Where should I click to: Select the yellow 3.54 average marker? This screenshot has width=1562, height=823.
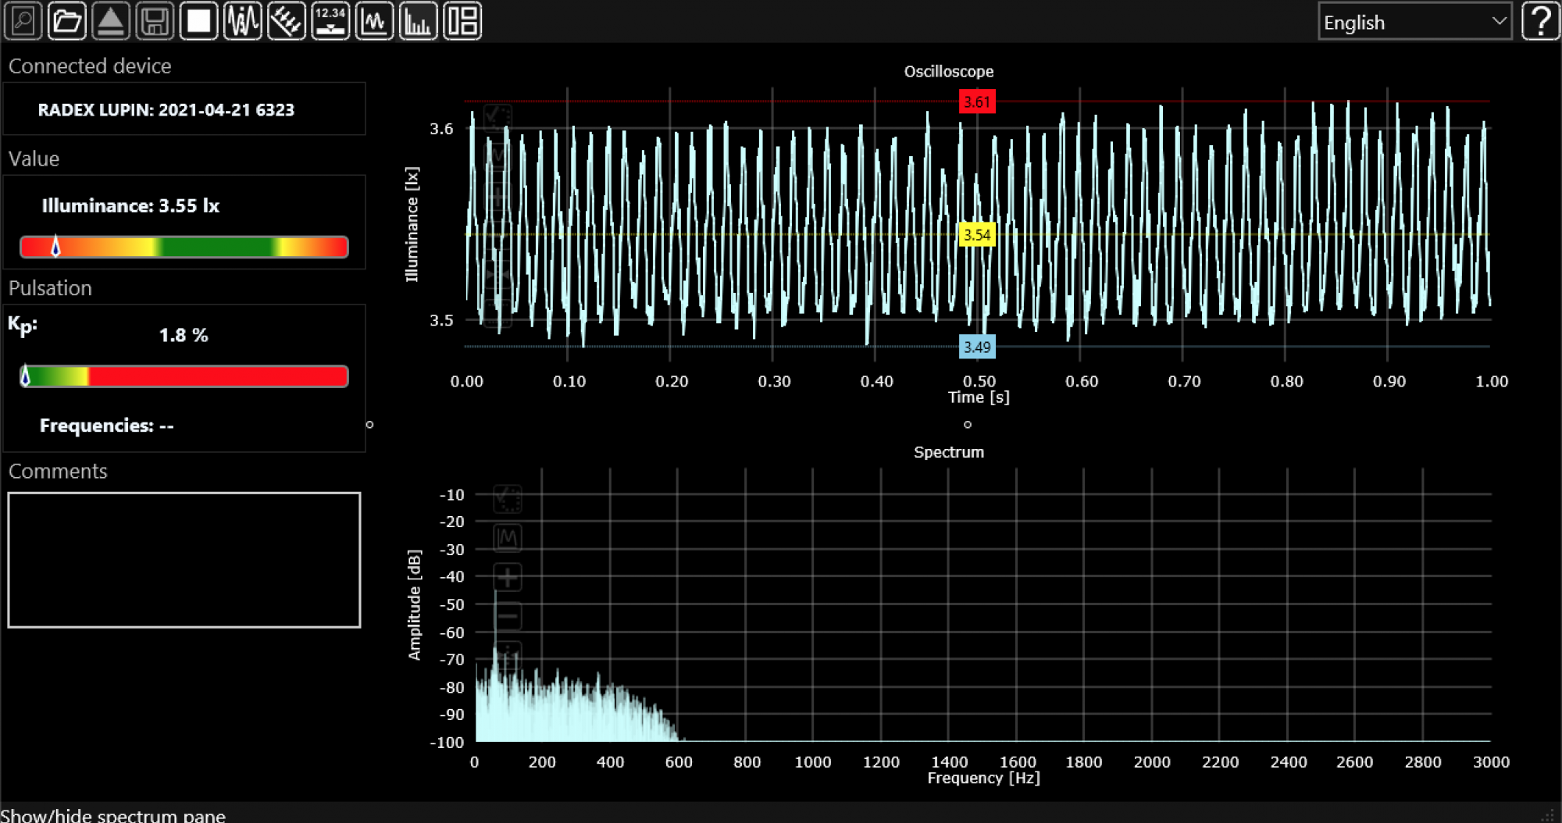[x=977, y=234]
